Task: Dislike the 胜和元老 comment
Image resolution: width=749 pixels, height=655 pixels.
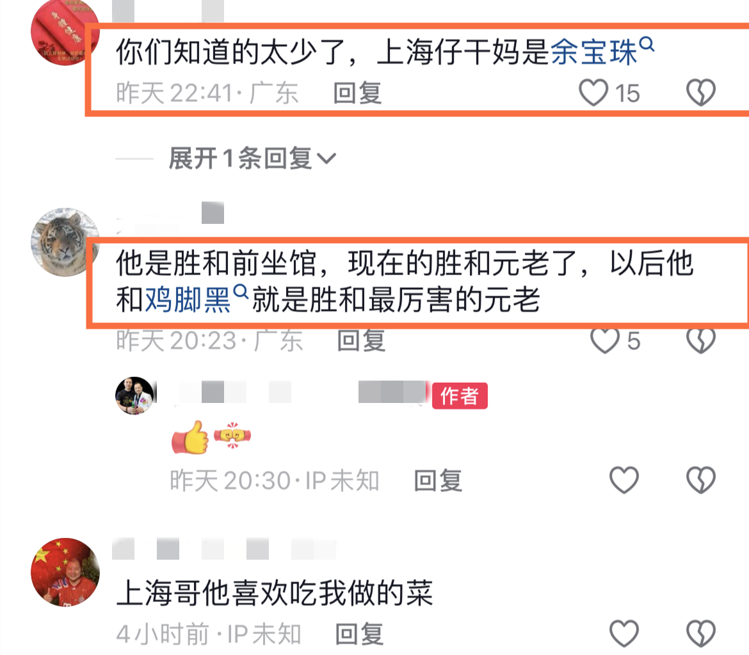Action: (701, 340)
